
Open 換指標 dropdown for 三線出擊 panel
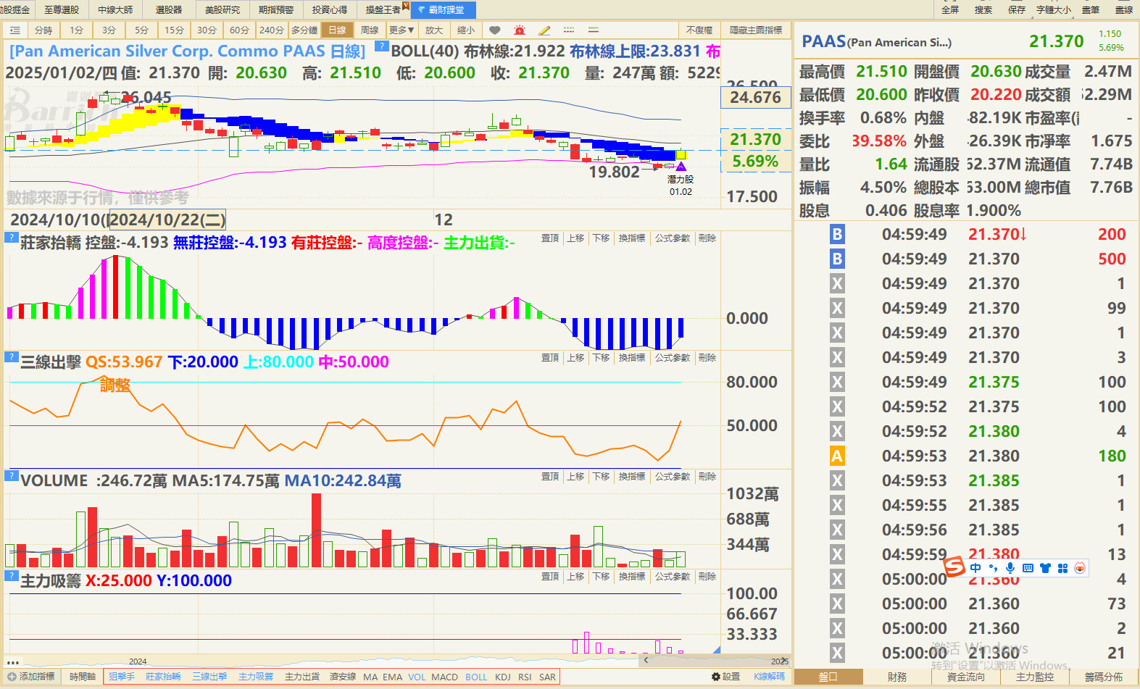pyautogui.click(x=632, y=357)
